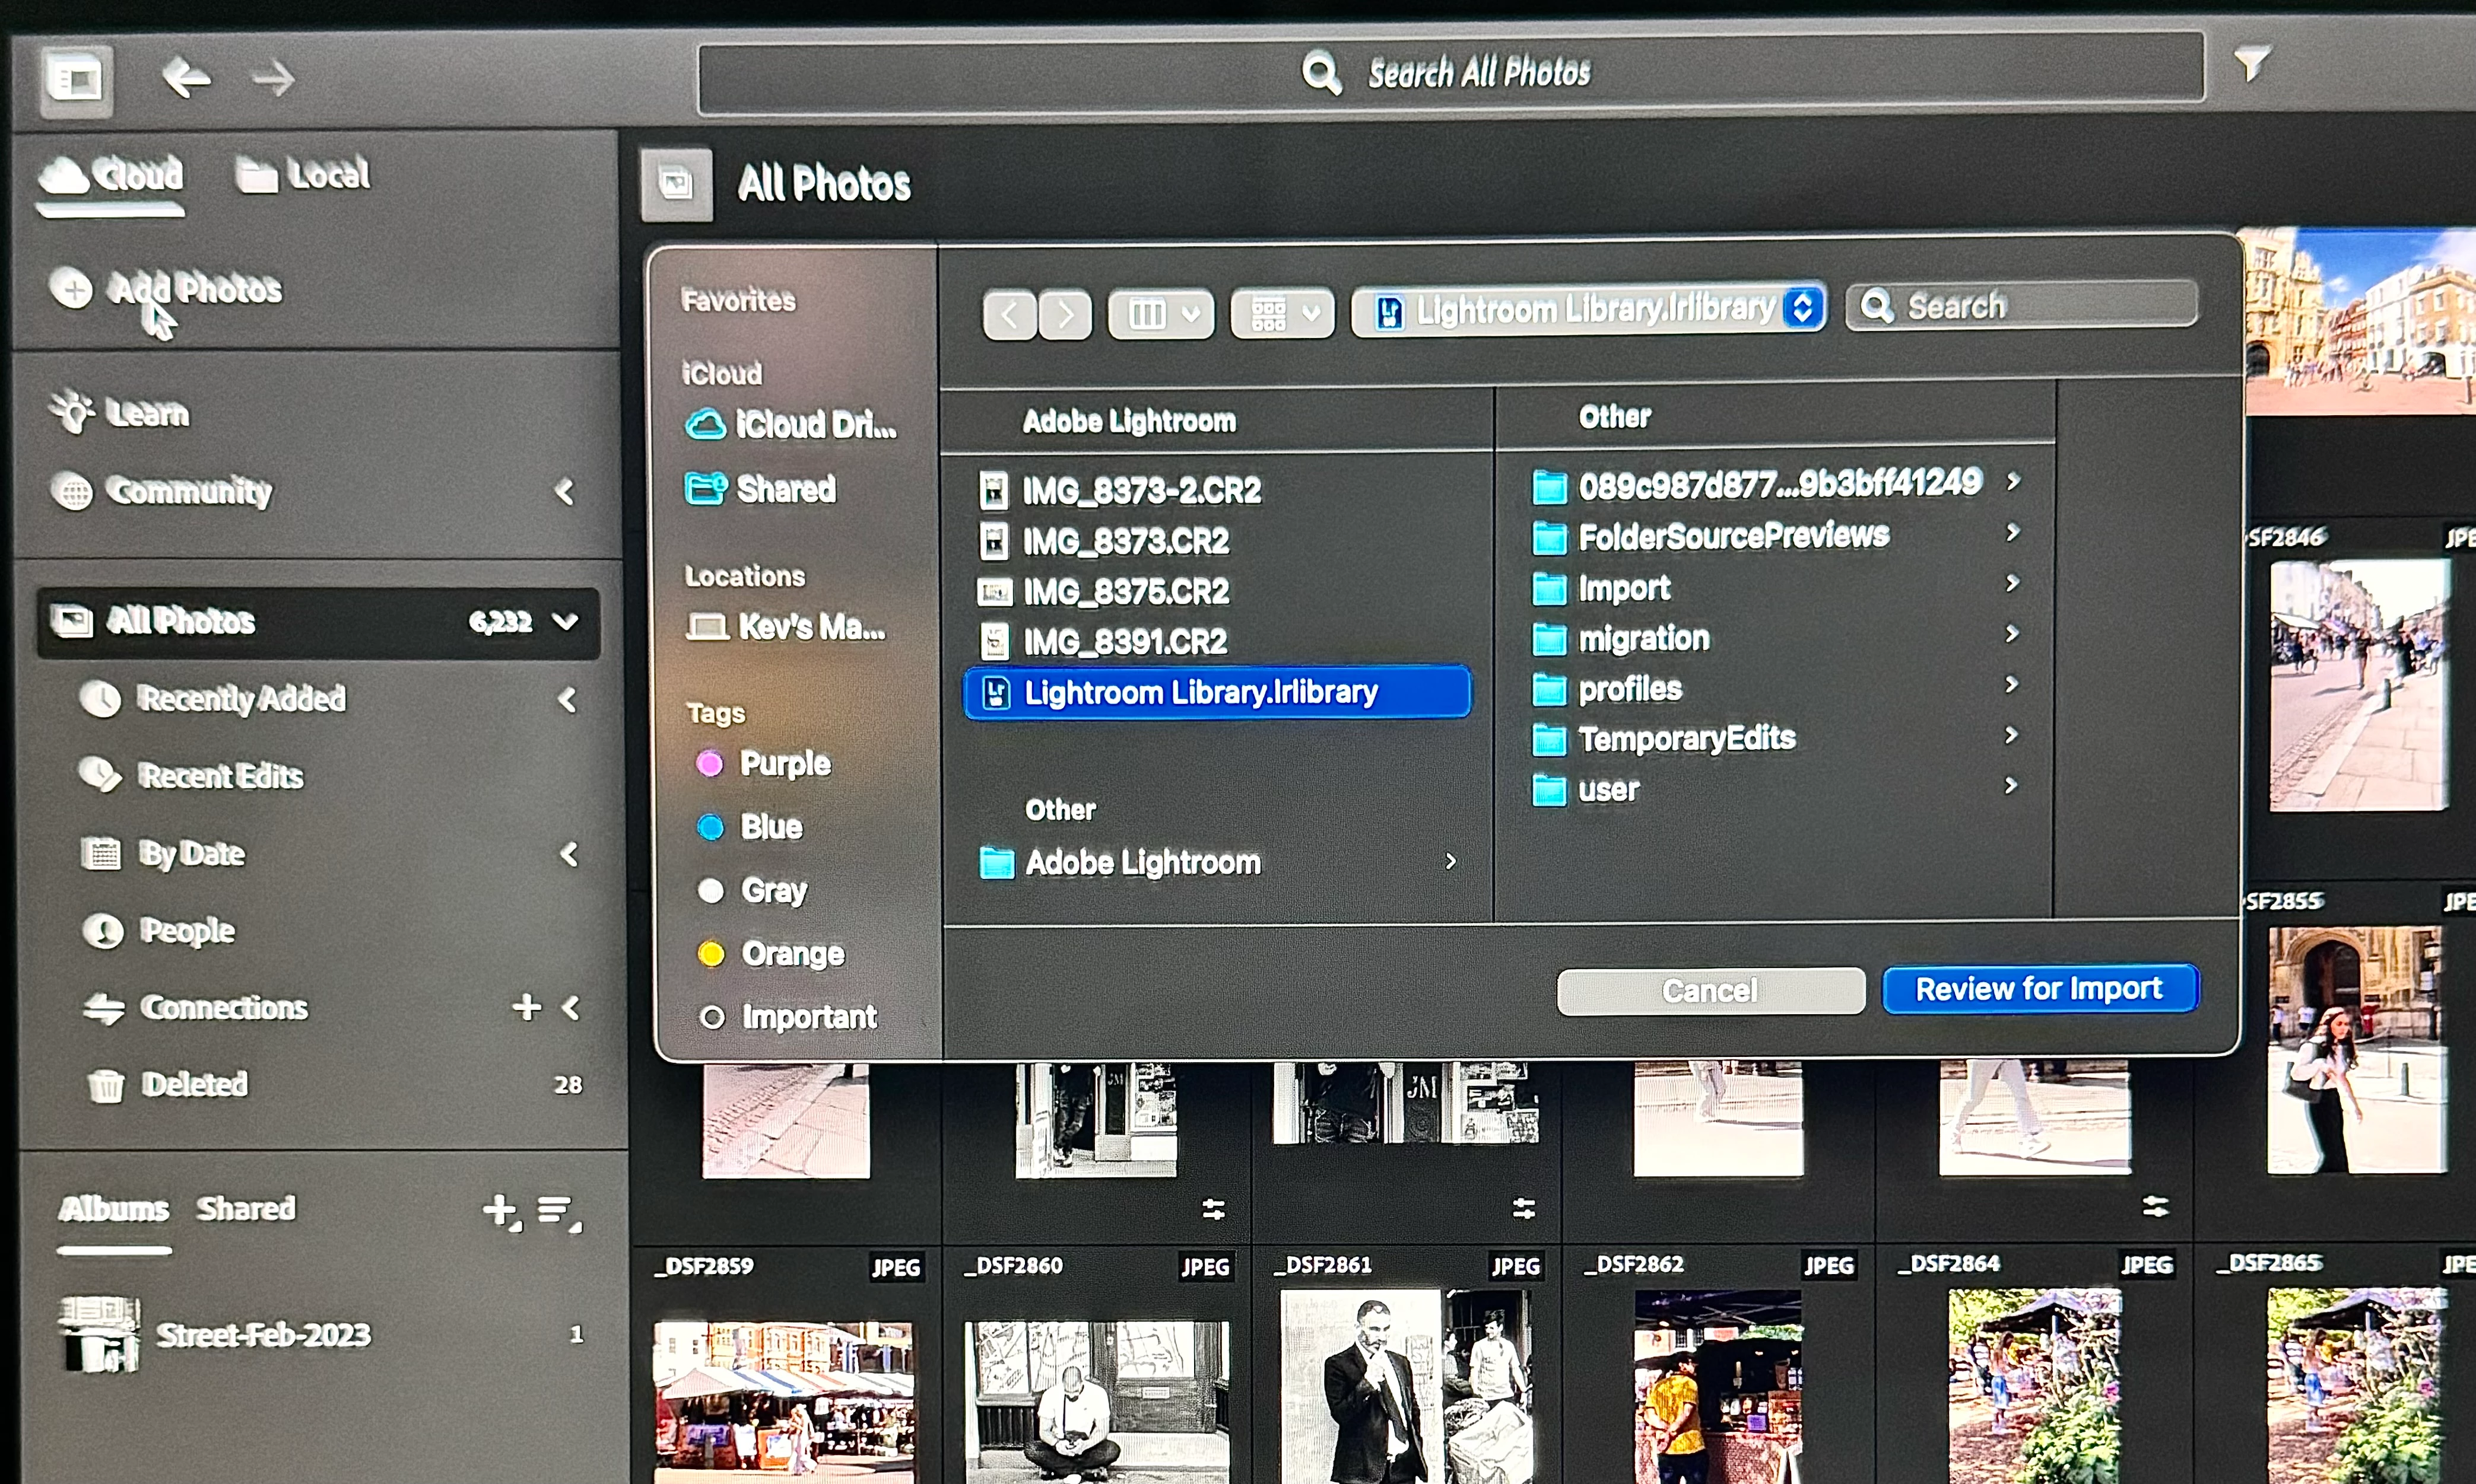Screen dimensions: 2476x1484
Task: Select IMG_8375.CR2 in the file list
Action: click(1125, 592)
